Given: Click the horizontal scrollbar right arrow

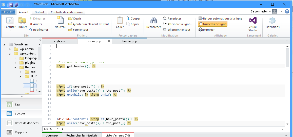Looking at the screenshot, I should pyautogui.click(x=282, y=129).
